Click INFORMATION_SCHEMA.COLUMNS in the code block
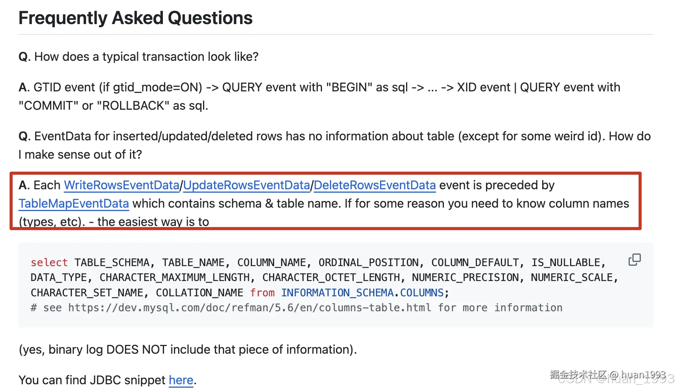This screenshot has width=676, height=390. (x=362, y=293)
